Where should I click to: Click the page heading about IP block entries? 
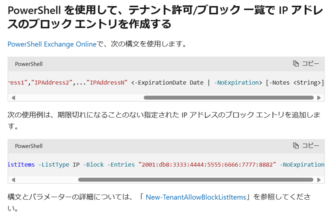[x=165, y=17]
